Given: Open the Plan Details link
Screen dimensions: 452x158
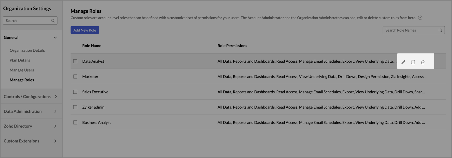Looking at the screenshot, I should [x=20, y=60].
